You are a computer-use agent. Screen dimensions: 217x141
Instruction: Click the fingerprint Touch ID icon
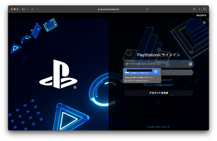(156, 72)
